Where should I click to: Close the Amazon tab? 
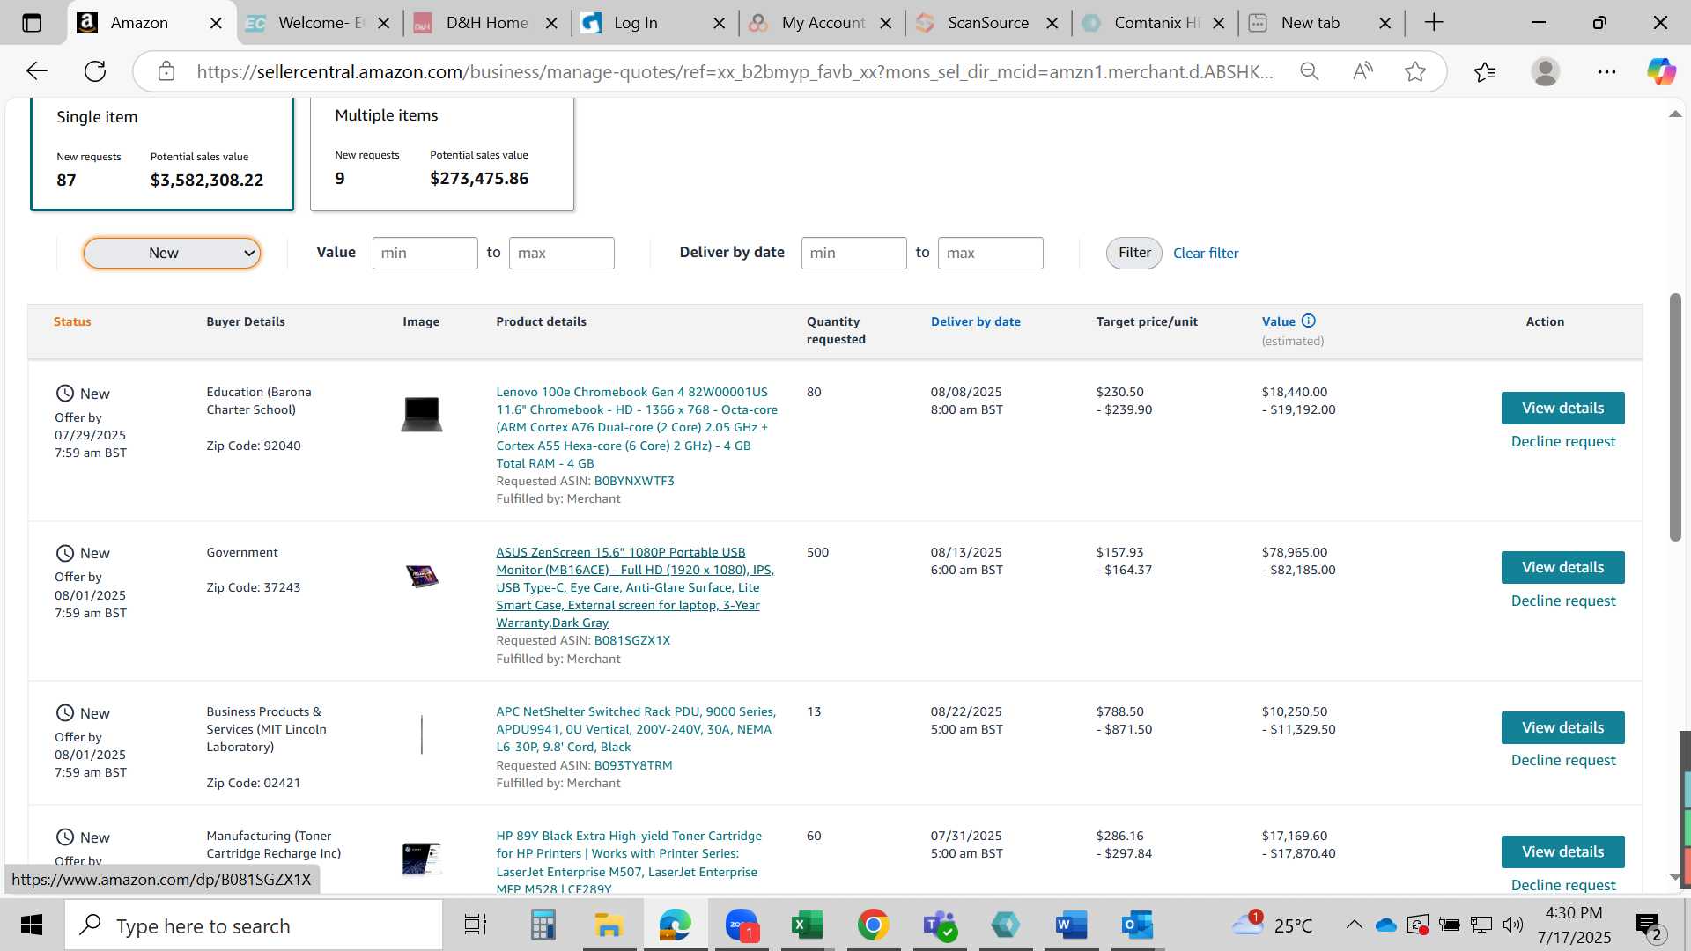tap(216, 23)
